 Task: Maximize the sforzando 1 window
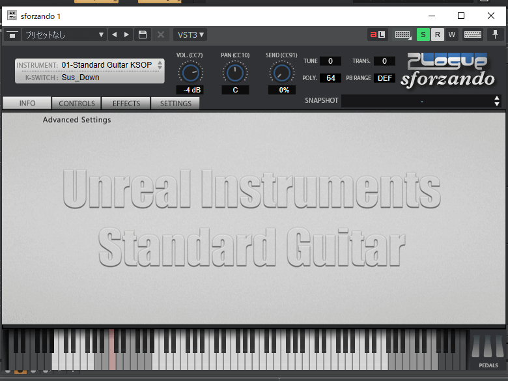coord(461,16)
